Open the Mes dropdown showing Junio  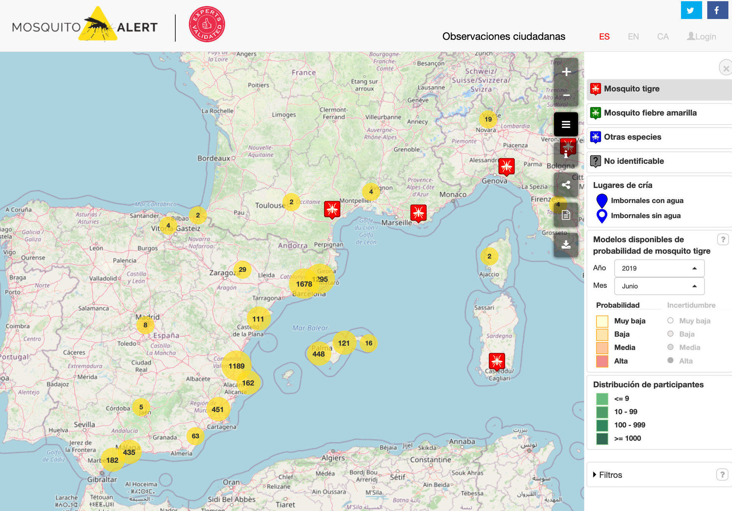(659, 286)
